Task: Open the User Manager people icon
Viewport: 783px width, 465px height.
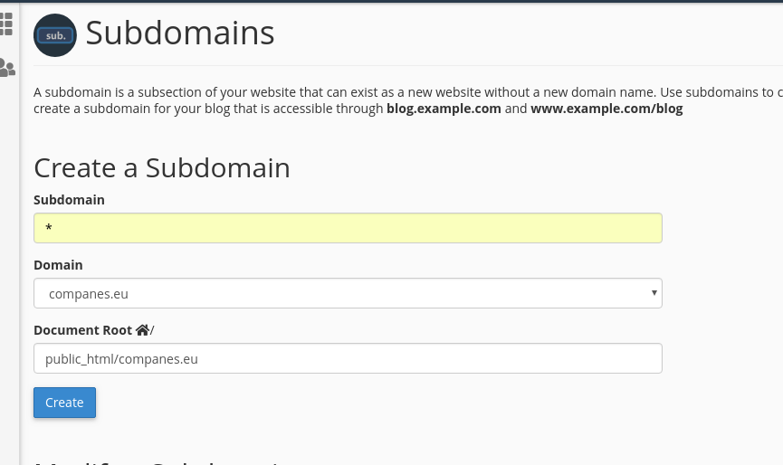Action: click(7, 68)
